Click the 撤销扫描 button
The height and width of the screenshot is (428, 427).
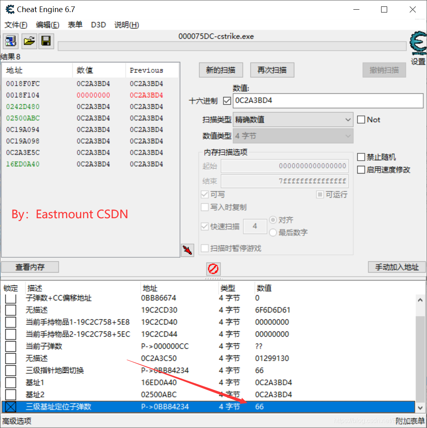(384, 70)
